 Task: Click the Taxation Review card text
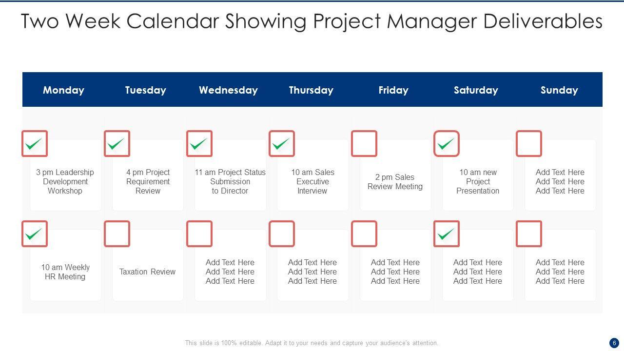click(x=147, y=272)
